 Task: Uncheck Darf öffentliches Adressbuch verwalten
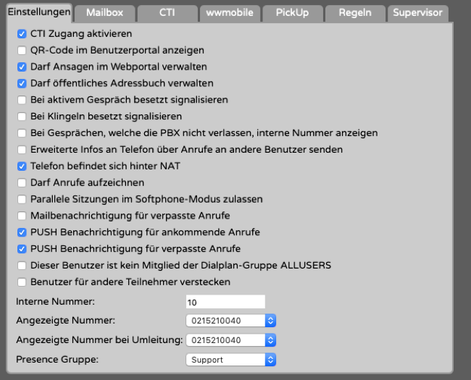[x=22, y=83]
